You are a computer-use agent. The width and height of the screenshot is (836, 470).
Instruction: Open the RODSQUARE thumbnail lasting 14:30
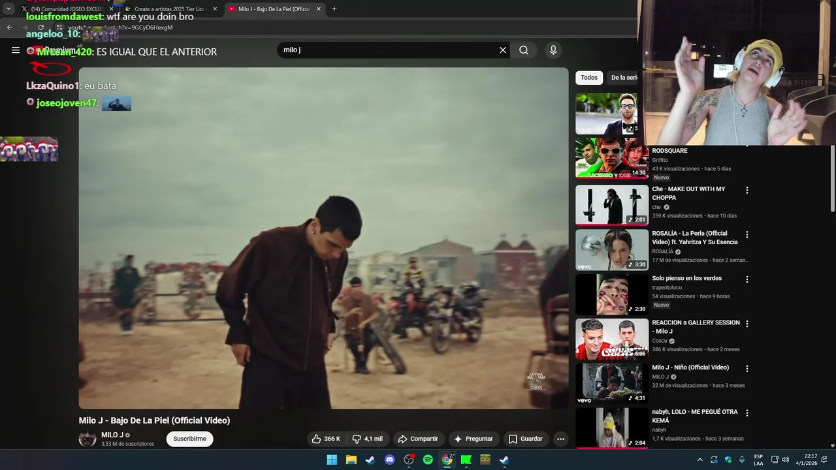click(x=612, y=158)
